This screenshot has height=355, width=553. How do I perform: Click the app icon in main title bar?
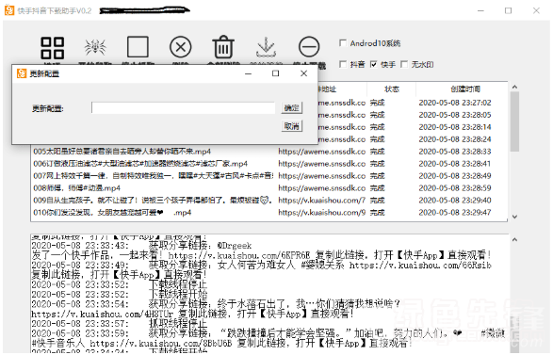tap(9, 10)
